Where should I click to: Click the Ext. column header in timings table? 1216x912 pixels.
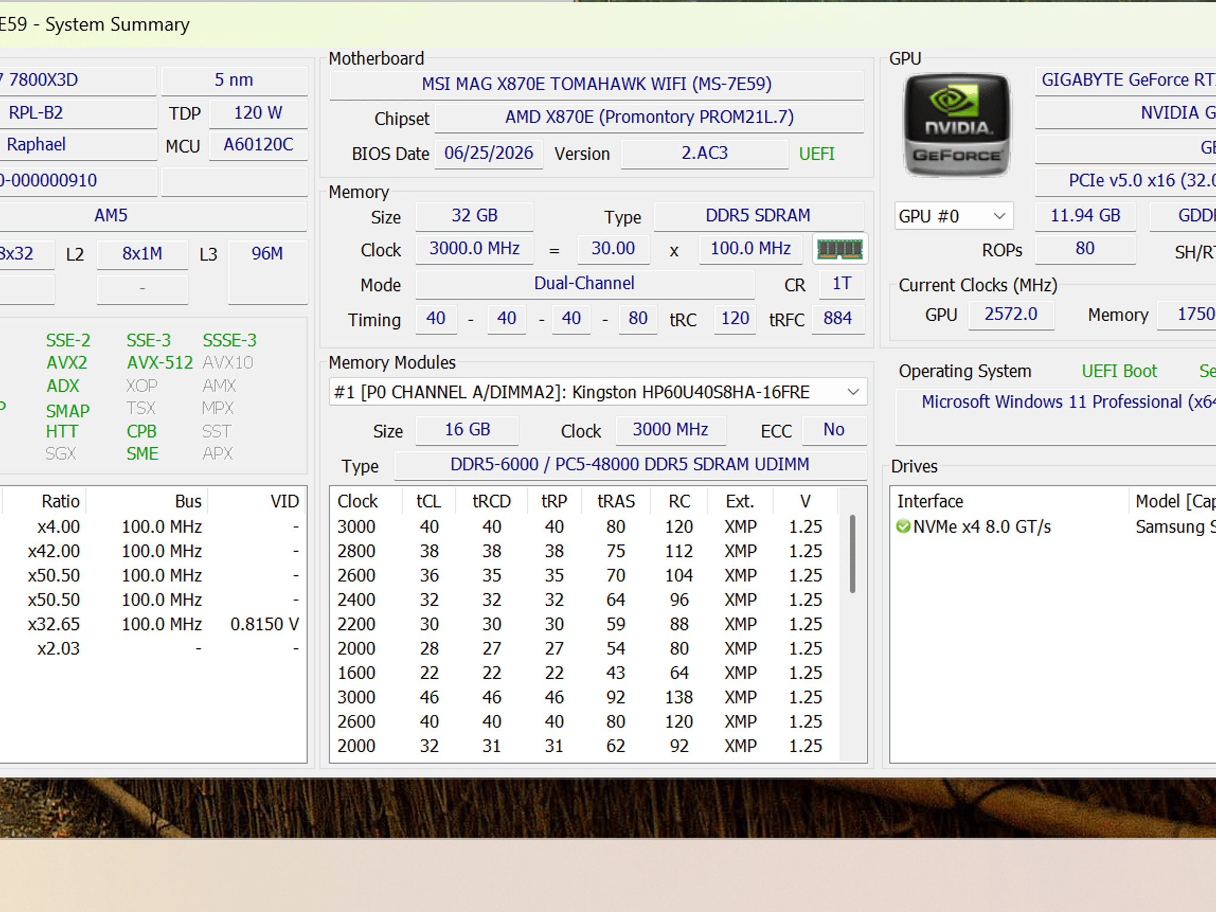(x=740, y=502)
